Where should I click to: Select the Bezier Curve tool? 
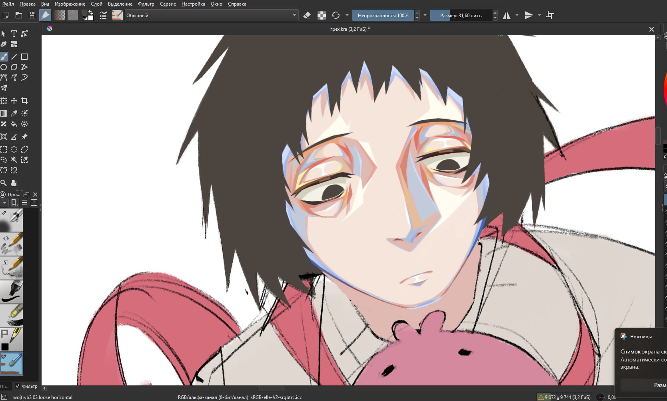4,77
